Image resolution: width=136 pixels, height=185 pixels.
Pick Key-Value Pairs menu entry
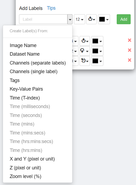point(26,89)
